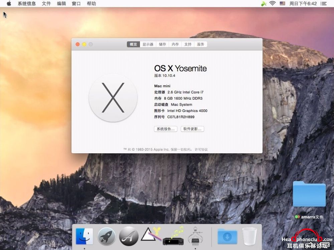Switch to the 支持 tab
This screenshot has height=250, width=334.
pos(188,44)
